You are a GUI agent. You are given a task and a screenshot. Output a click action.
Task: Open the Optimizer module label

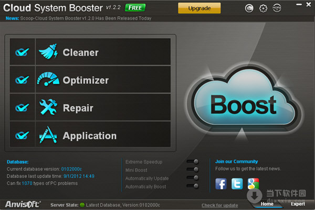(x=86, y=81)
